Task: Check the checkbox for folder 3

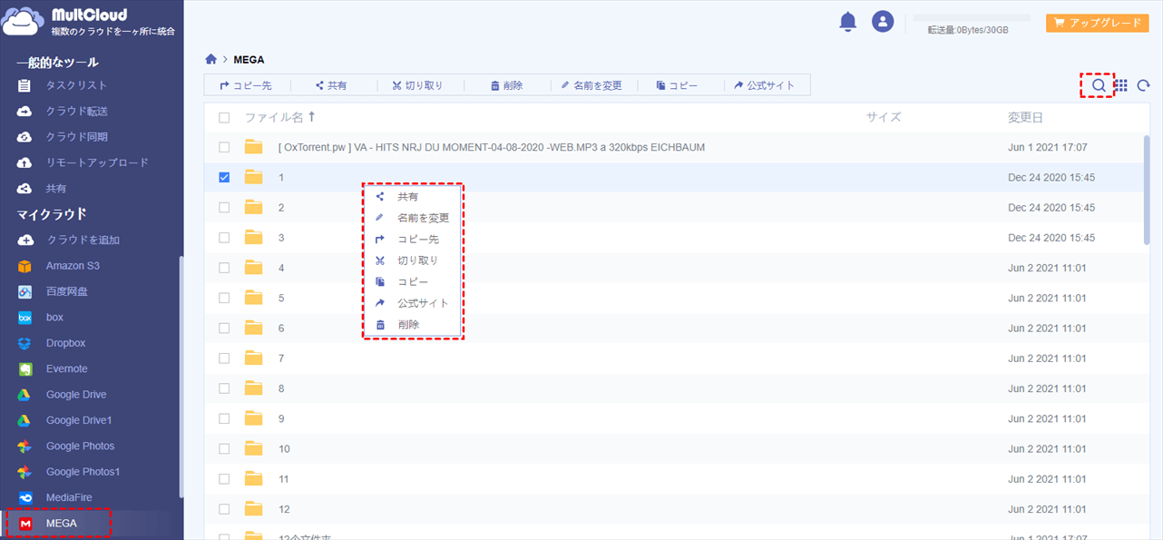Action: pyautogui.click(x=224, y=237)
